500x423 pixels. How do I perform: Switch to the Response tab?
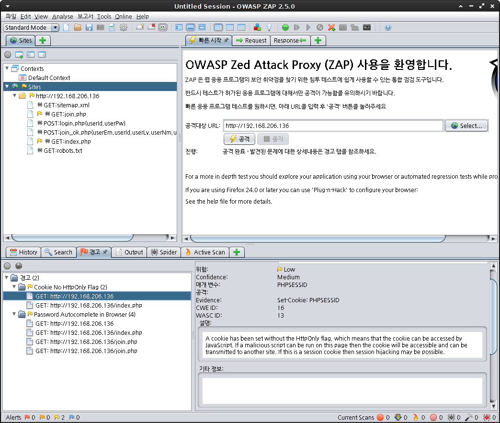(x=290, y=41)
